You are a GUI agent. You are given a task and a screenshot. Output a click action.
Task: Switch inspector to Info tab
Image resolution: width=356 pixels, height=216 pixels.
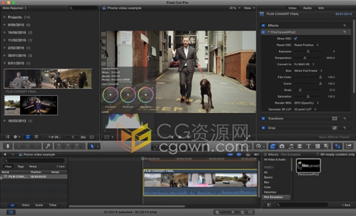[x=321, y=8]
